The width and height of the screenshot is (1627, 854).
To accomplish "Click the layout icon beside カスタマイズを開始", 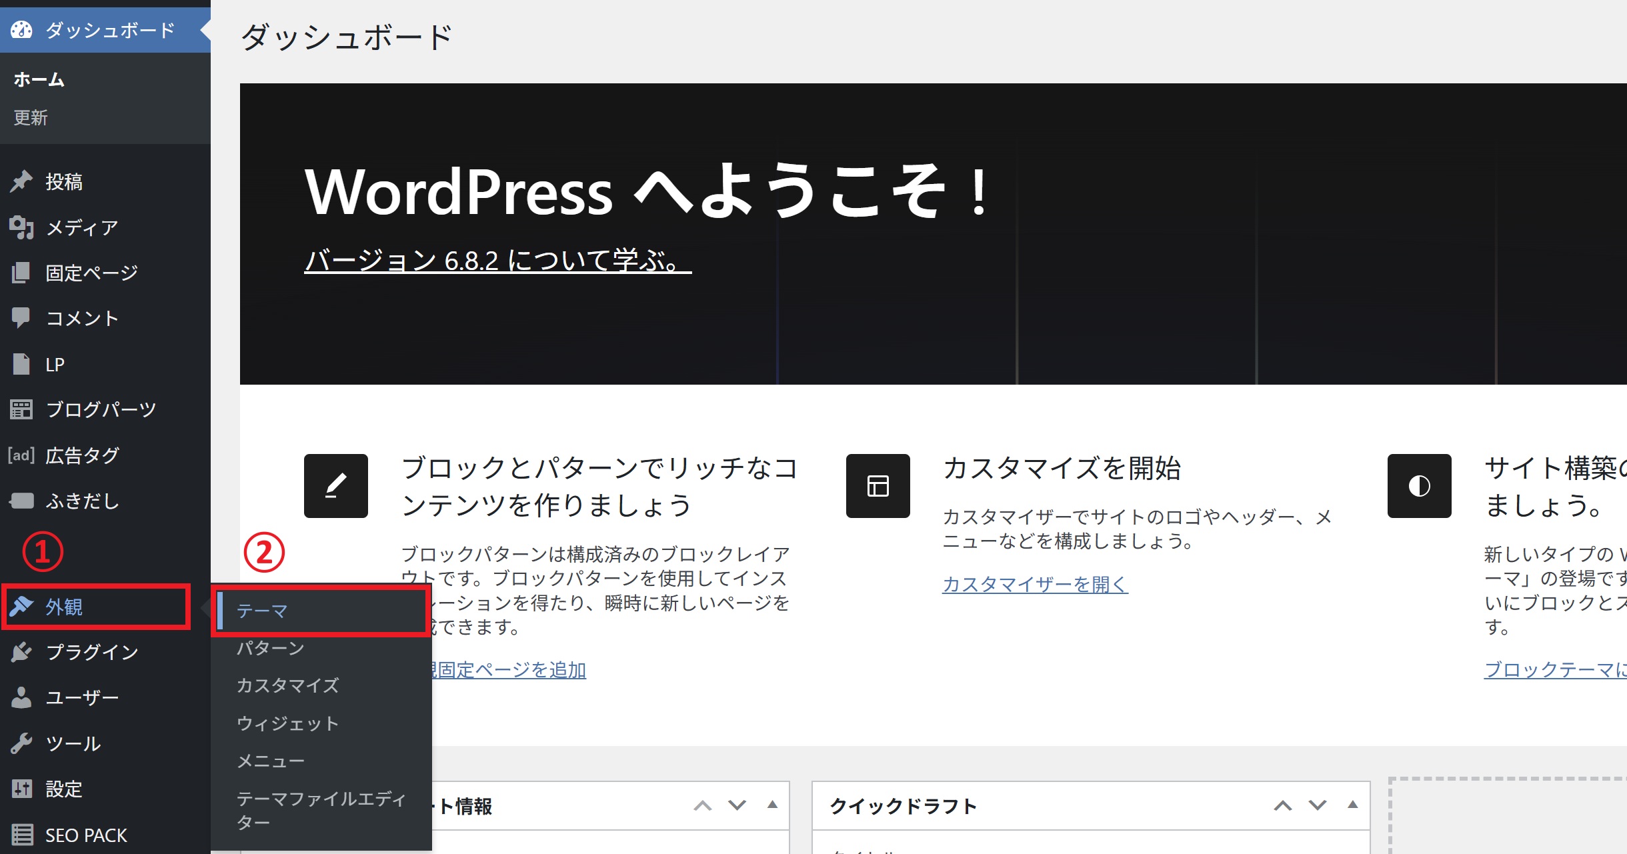I will point(878,486).
